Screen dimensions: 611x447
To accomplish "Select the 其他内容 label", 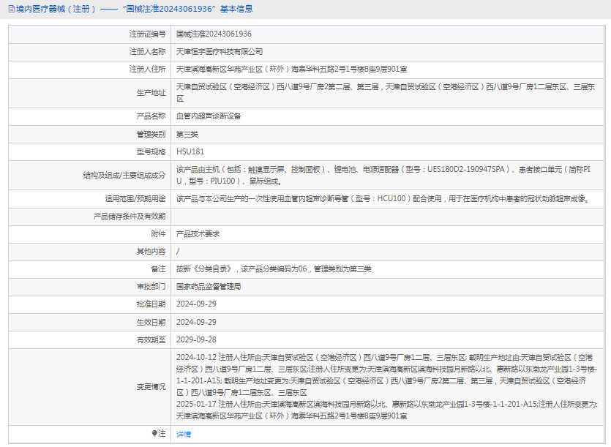I will coord(151,252).
